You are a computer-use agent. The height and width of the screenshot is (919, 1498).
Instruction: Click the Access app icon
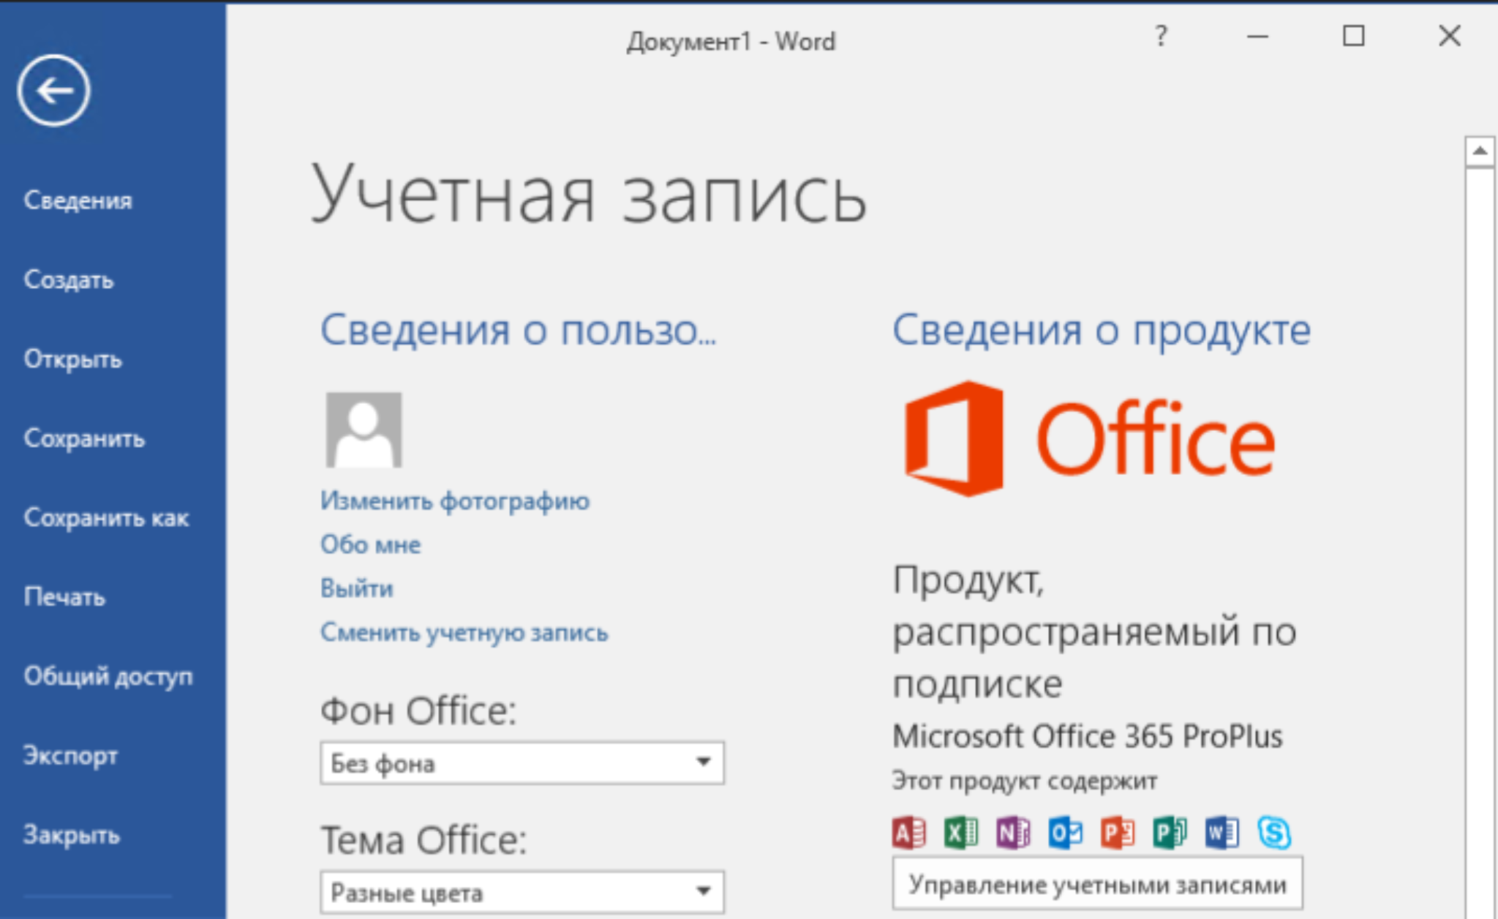pyautogui.click(x=909, y=833)
